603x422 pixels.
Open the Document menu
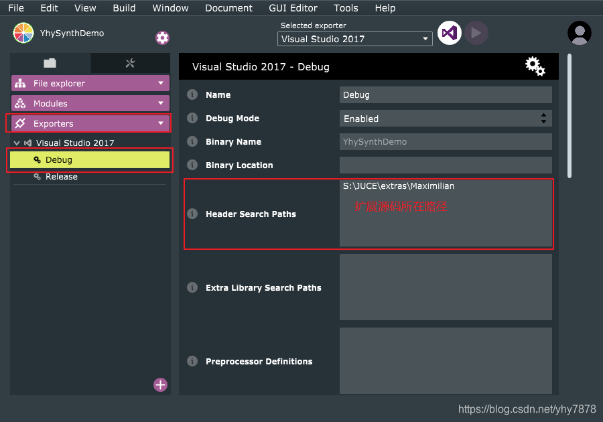point(229,7)
